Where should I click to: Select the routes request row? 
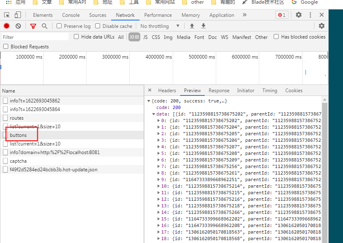(x=72, y=118)
